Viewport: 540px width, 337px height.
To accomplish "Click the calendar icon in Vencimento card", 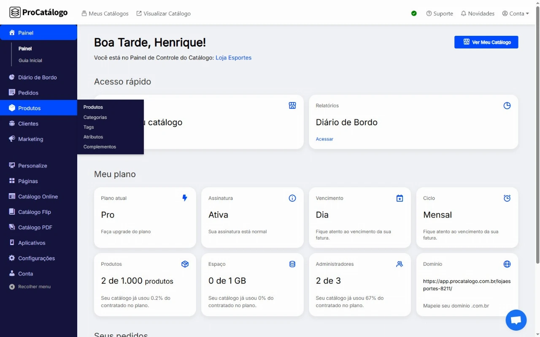I will tap(400, 198).
